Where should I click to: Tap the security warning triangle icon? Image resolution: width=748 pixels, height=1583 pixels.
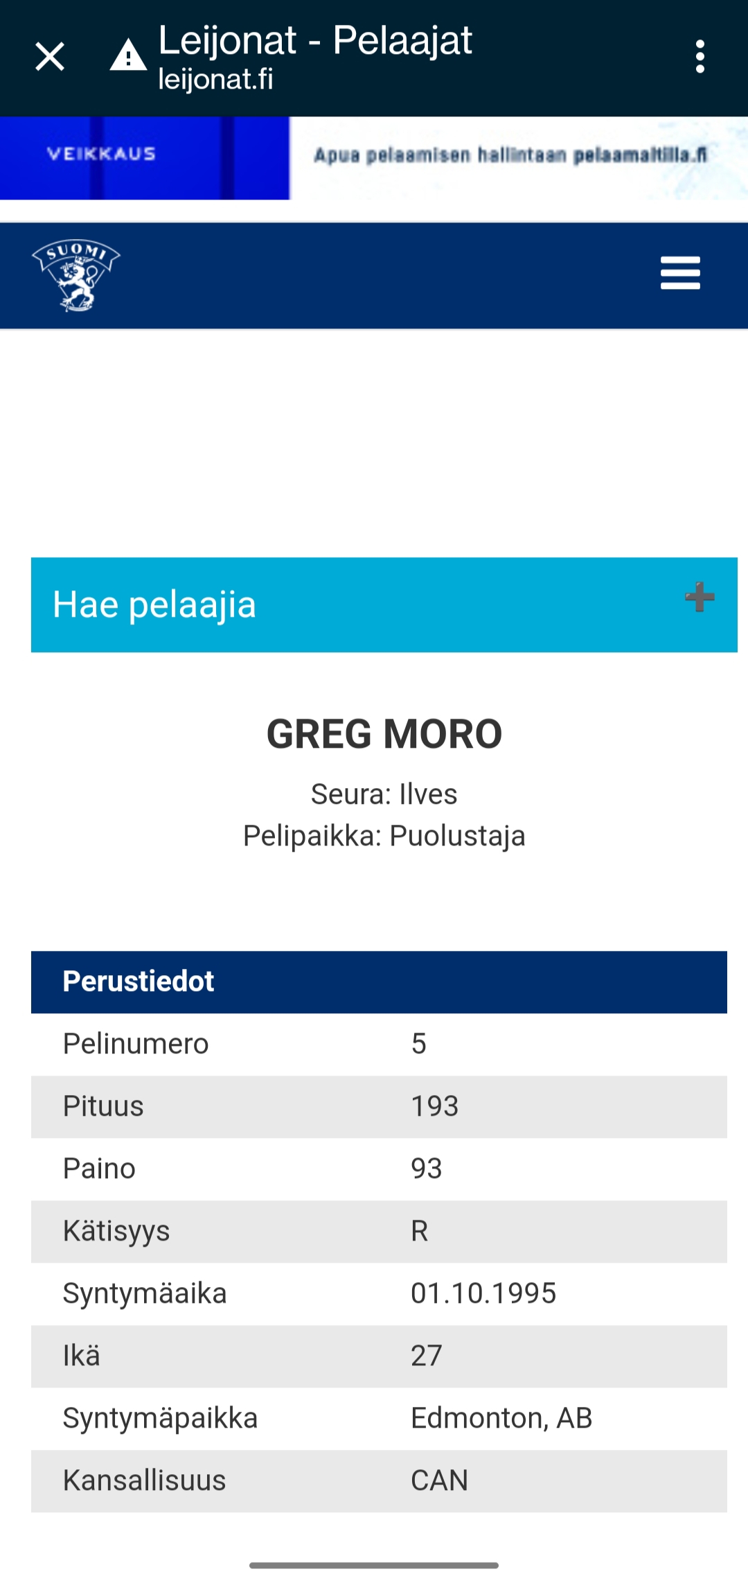pyautogui.click(x=128, y=55)
